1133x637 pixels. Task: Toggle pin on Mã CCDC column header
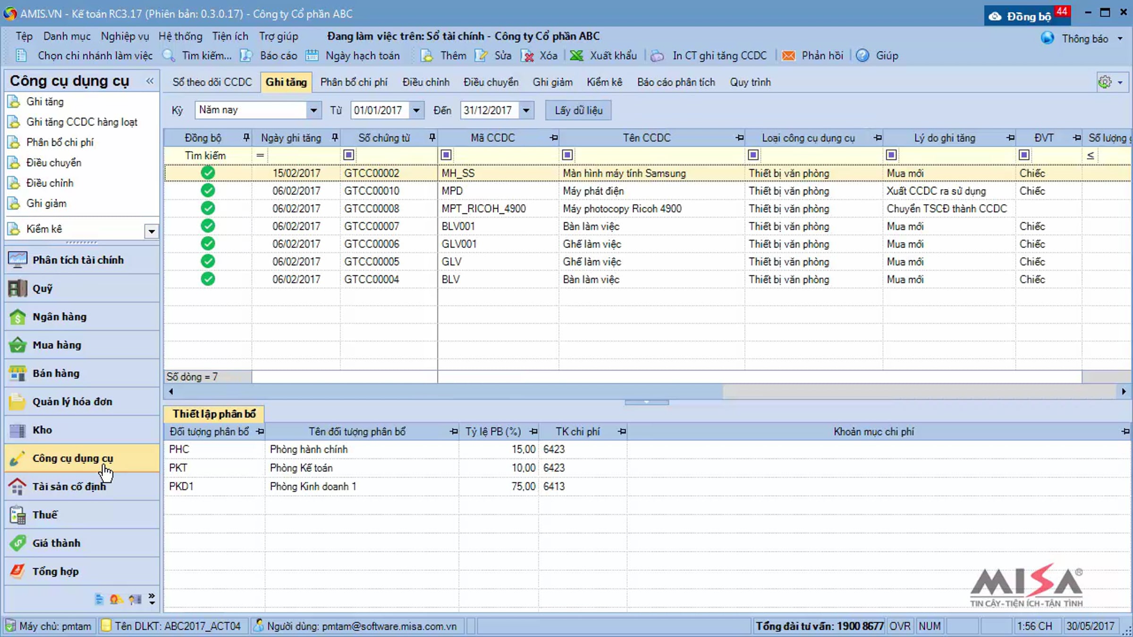pos(554,138)
